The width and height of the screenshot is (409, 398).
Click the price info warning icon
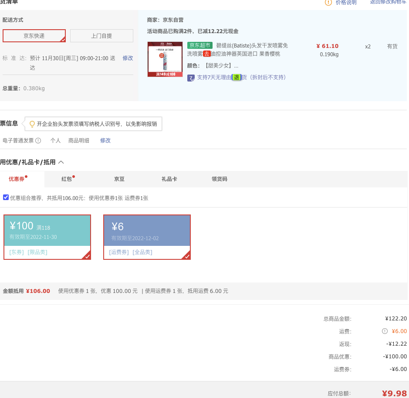pyautogui.click(x=328, y=3)
